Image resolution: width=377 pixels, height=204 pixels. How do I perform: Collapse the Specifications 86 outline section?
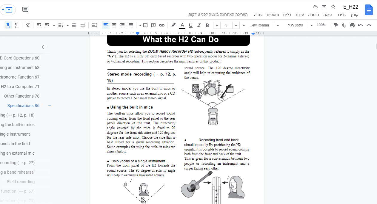point(50,106)
